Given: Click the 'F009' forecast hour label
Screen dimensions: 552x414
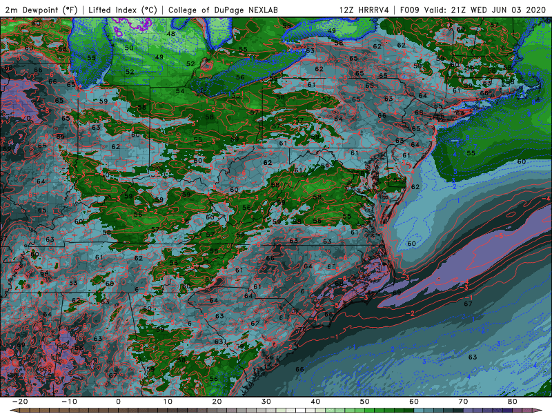Looking at the screenshot, I should click(409, 10).
